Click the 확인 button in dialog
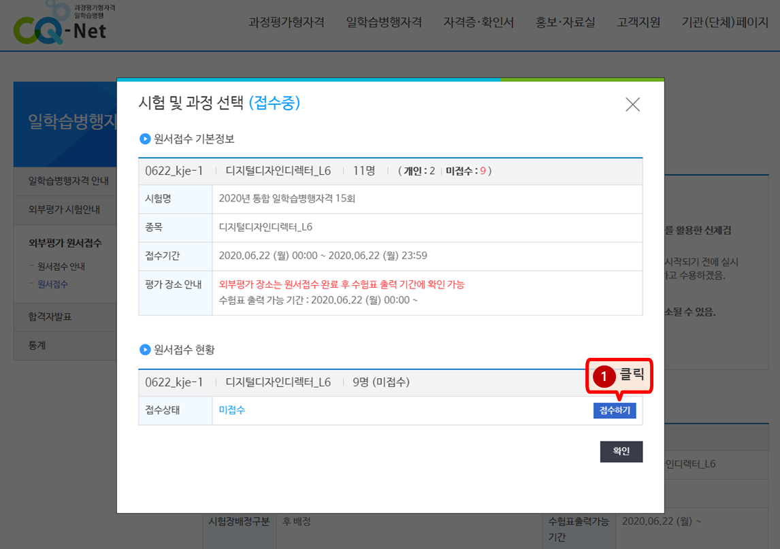This screenshot has width=780, height=549. 621,452
